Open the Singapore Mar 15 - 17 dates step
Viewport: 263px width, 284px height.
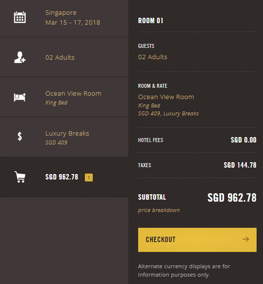point(64,19)
